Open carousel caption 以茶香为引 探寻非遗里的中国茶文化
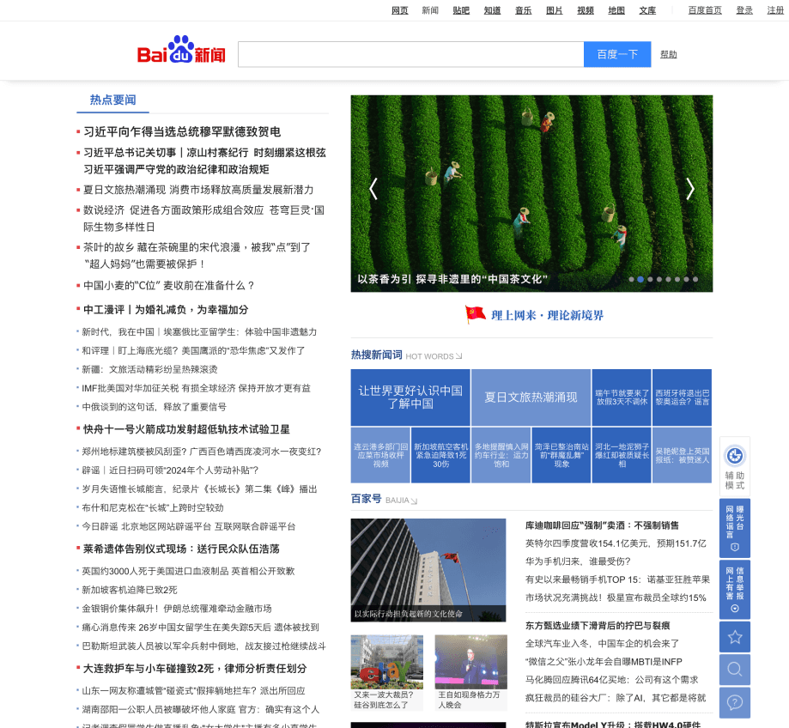The image size is (789, 728). pyautogui.click(x=452, y=279)
